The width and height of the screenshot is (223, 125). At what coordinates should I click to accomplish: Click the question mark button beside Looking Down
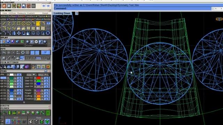[x=77, y=13]
